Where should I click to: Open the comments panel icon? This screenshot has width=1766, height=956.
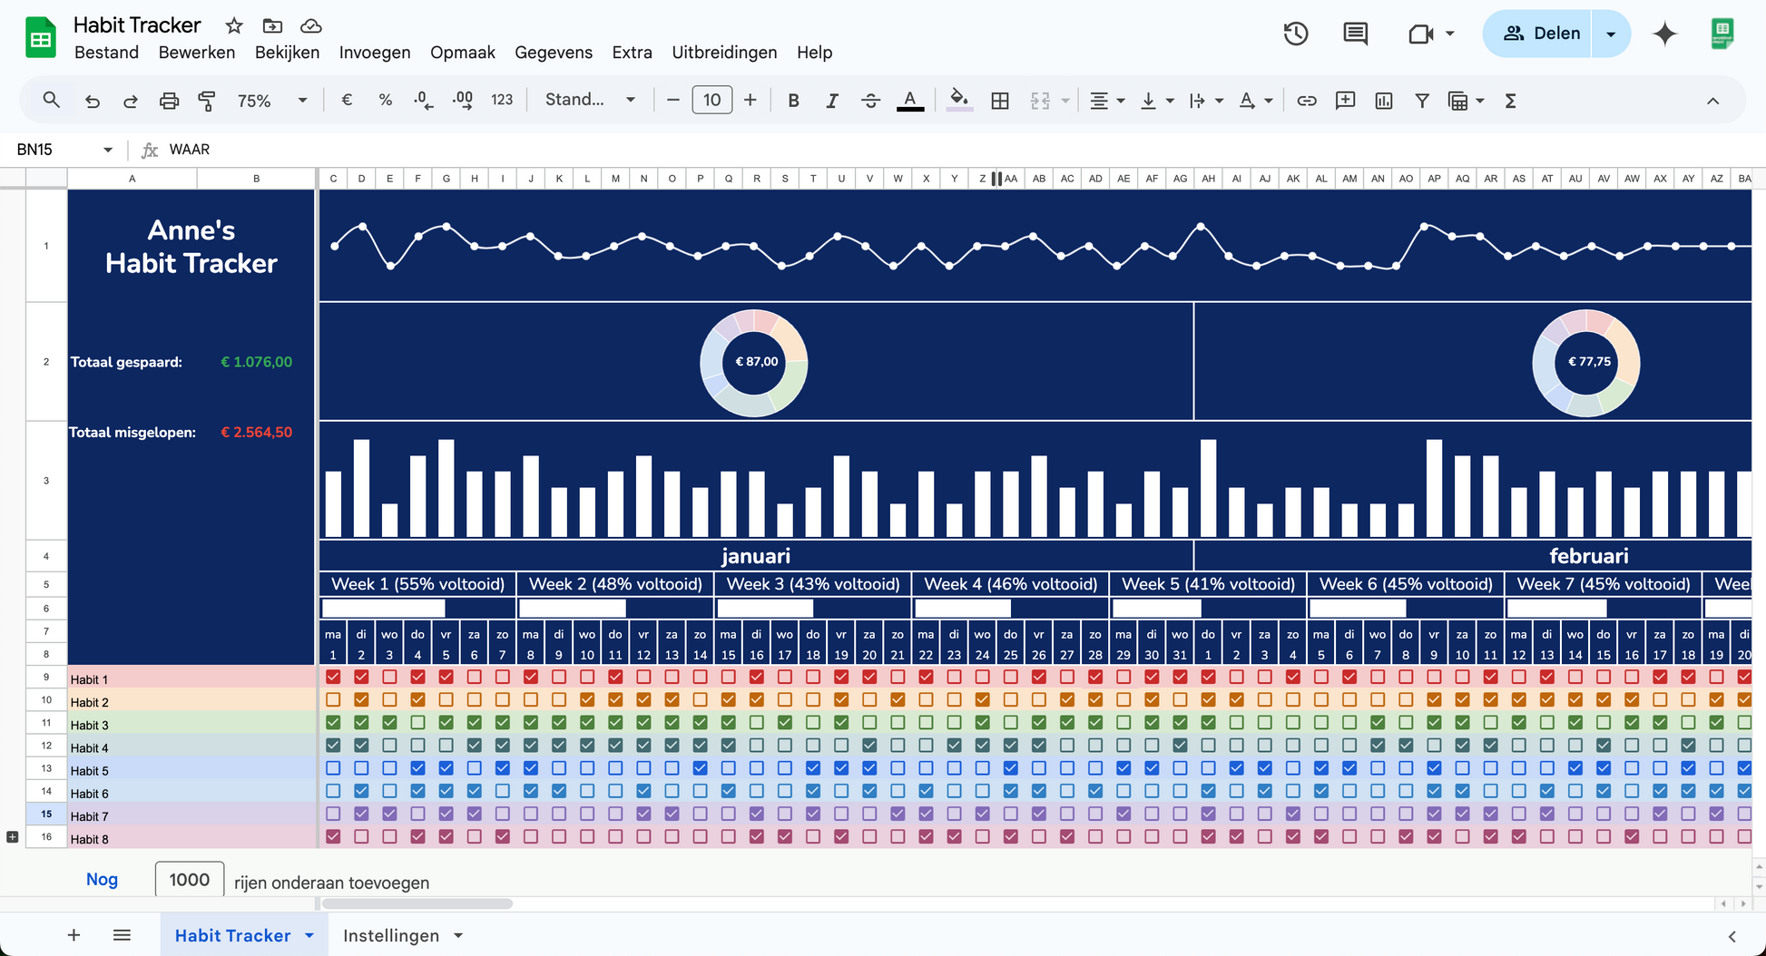1355,34
